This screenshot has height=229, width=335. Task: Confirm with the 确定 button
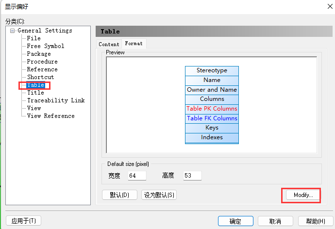click(235, 221)
